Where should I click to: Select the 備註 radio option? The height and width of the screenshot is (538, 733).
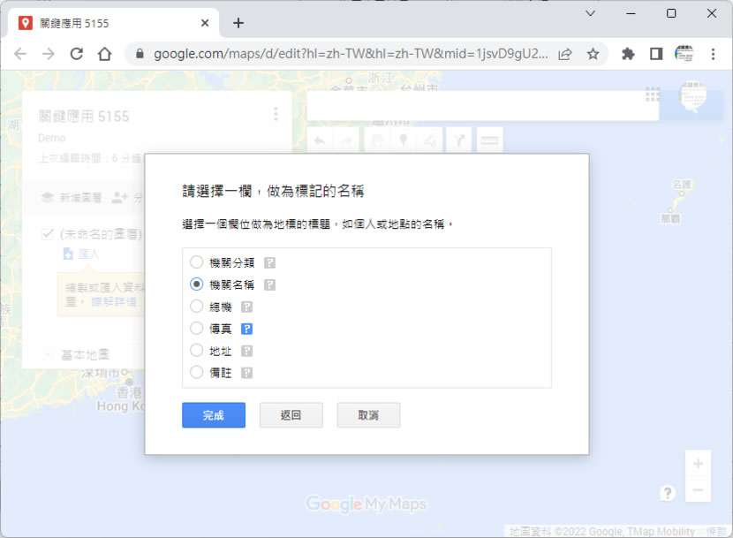[196, 372]
